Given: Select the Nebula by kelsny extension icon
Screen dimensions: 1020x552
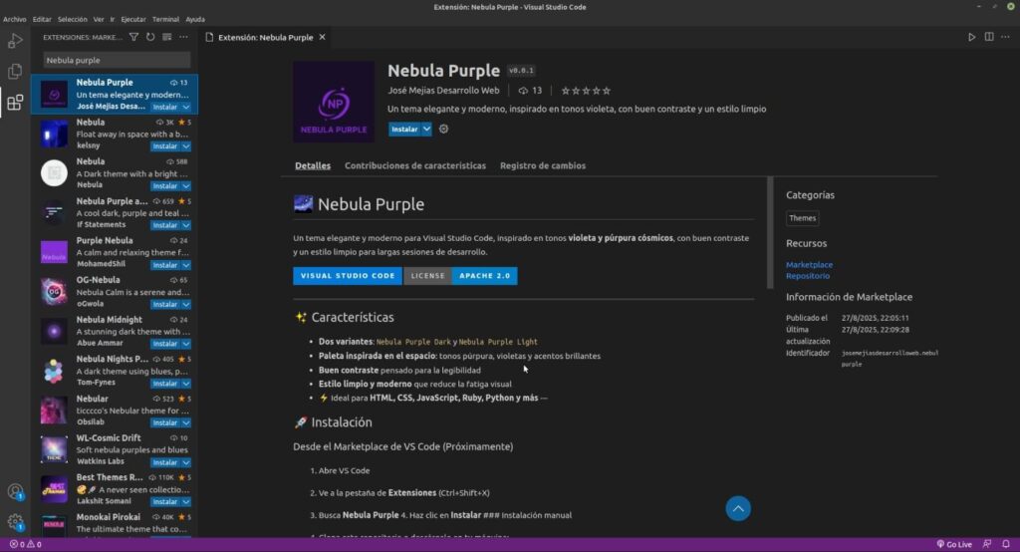Looking at the screenshot, I should click(x=54, y=135).
